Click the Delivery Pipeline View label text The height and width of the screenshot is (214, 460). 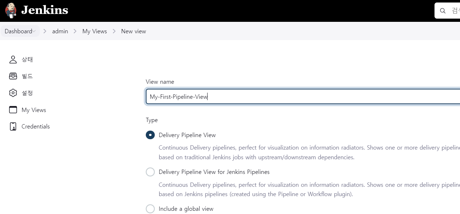187,135
